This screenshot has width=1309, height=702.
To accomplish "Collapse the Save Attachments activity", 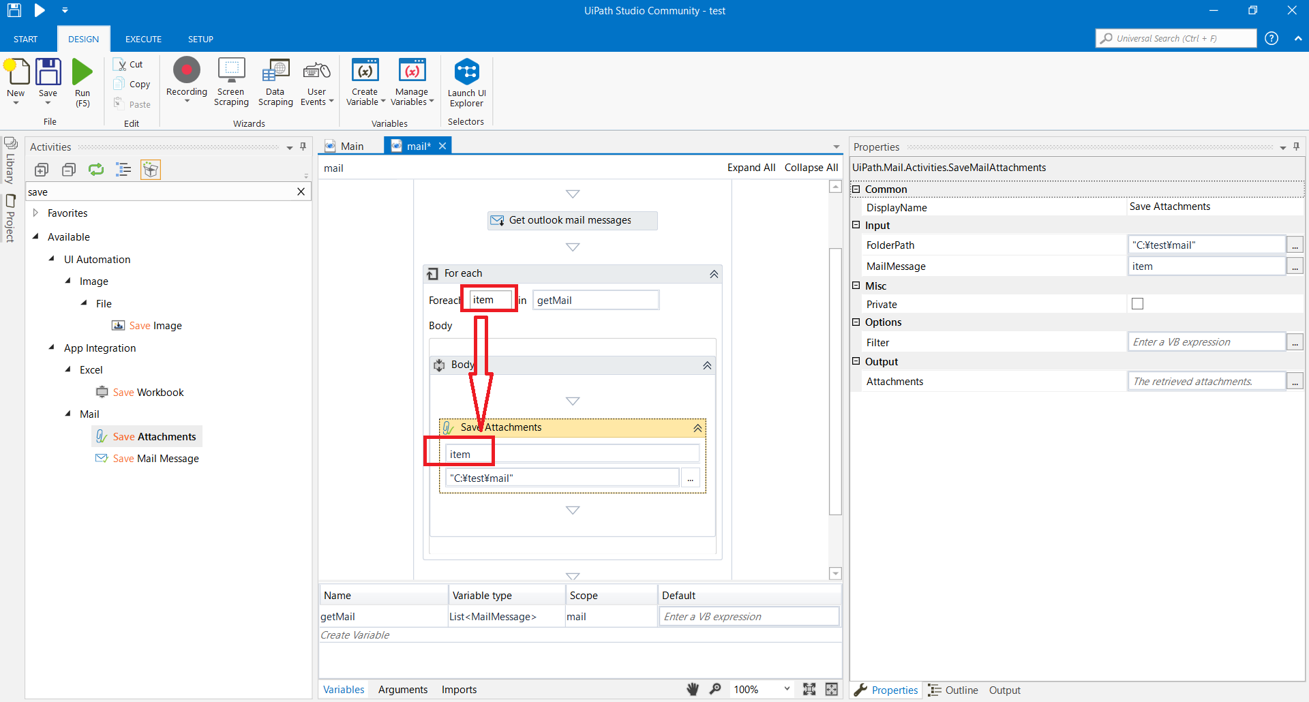I will (x=697, y=428).
